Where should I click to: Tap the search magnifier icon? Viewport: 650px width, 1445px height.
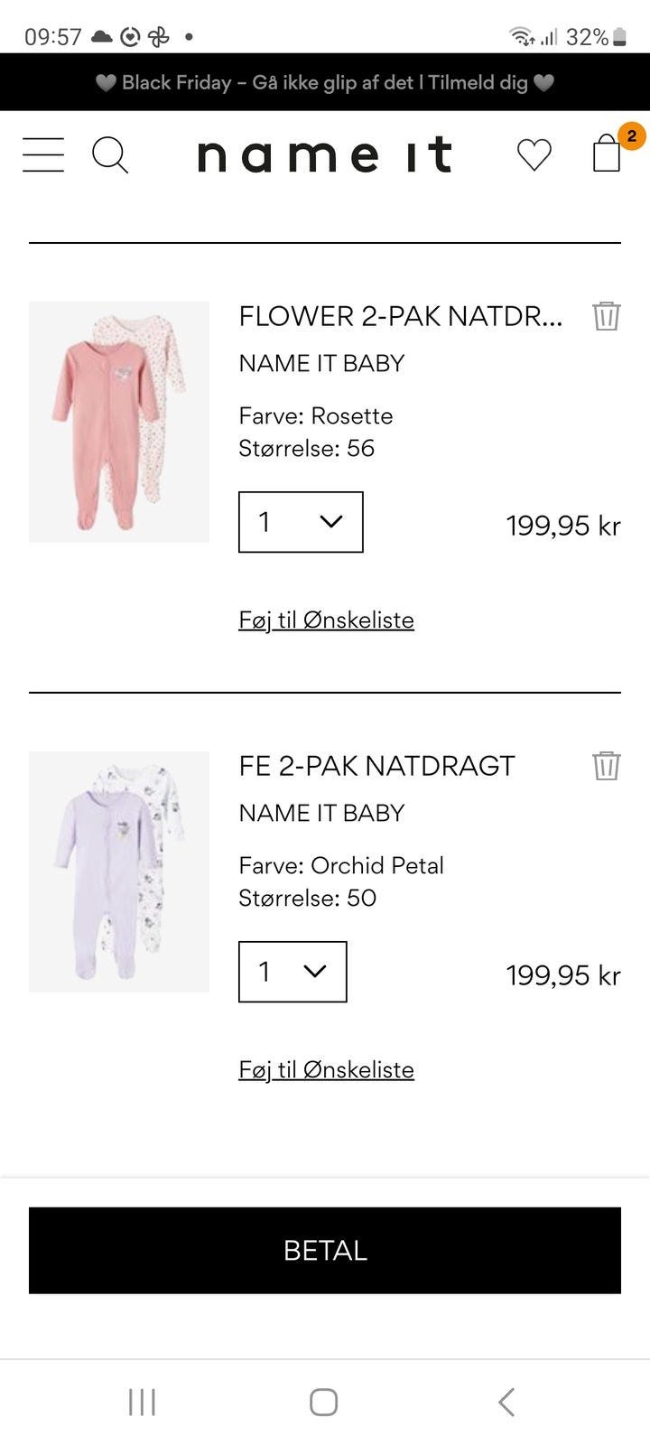click(110, 154)
